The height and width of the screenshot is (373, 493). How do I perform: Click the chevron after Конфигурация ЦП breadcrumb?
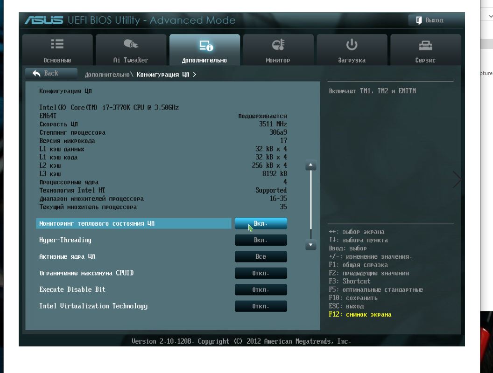coord(194,75)
